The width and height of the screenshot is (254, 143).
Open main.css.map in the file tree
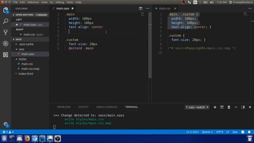point(30,69)
